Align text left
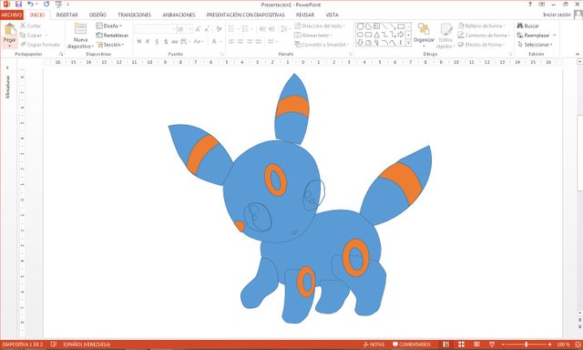This screenshot has height=350, width=583. (231, 41)
